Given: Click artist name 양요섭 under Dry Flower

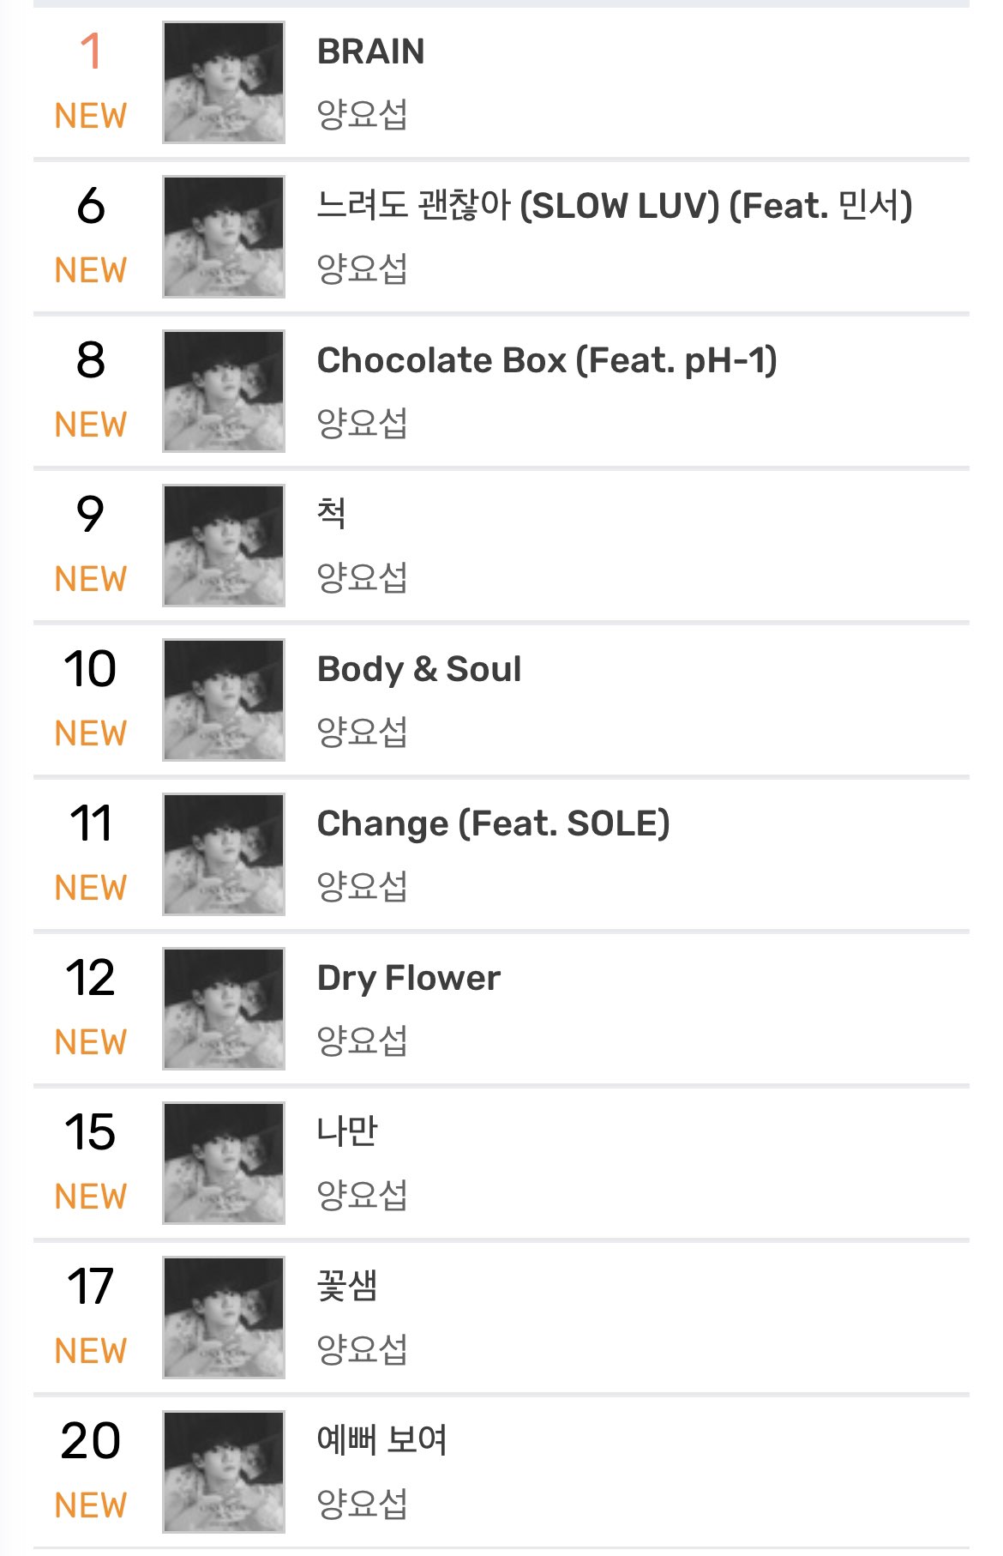Looking at the screenshot, I should pos(362,1040).
